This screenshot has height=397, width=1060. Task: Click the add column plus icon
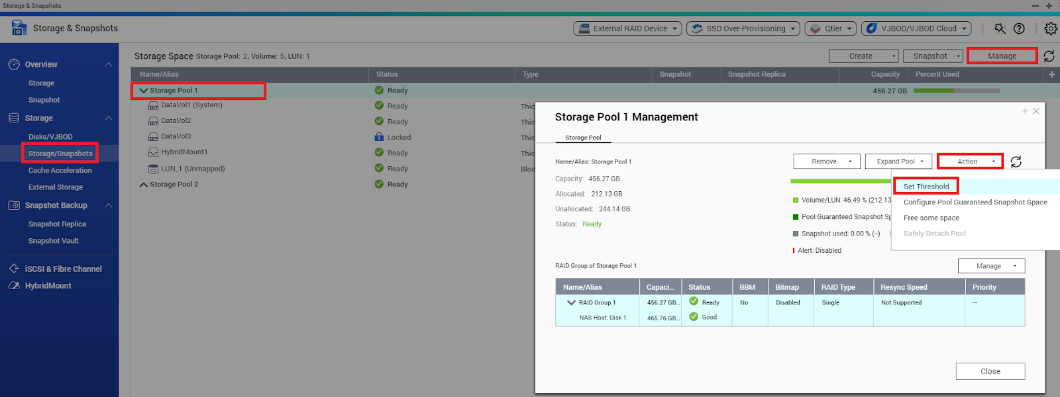point(1051,74)
